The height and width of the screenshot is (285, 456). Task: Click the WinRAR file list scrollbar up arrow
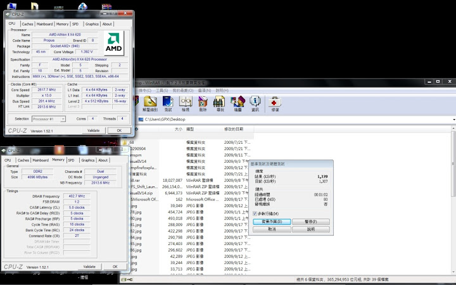[x=453, y=128]
